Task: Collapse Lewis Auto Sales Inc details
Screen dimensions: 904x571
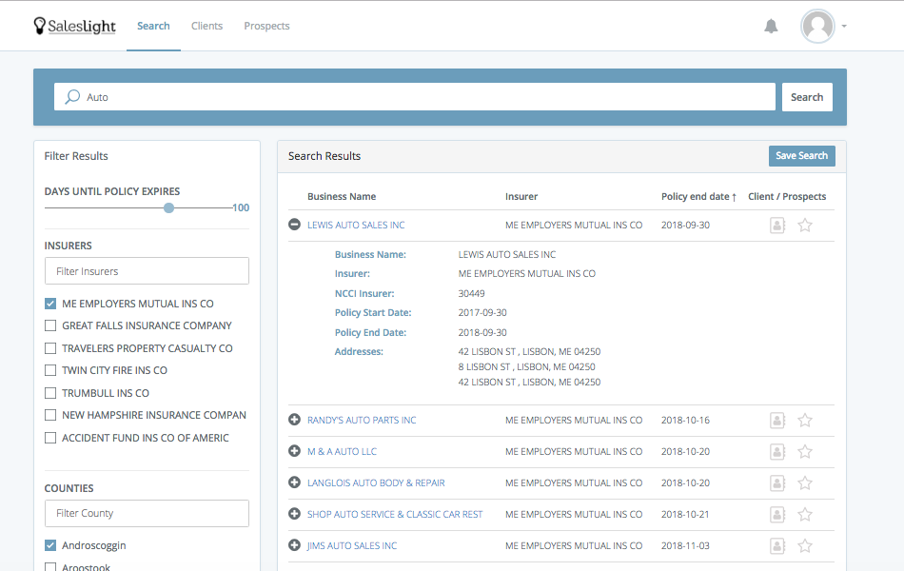Action: [295, 225]
